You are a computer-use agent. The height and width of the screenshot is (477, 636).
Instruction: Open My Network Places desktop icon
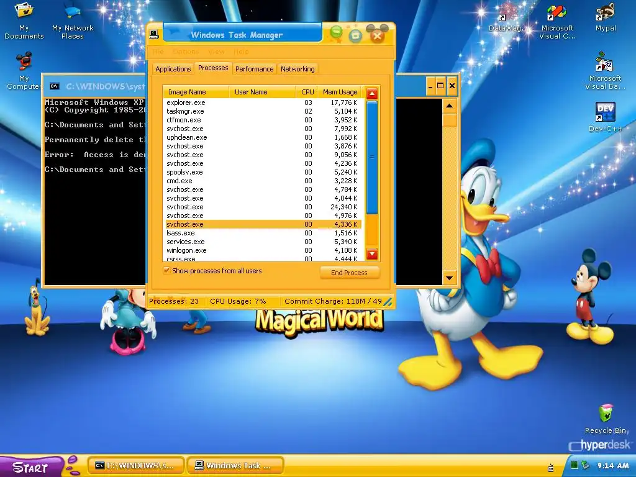click(73, 20)
